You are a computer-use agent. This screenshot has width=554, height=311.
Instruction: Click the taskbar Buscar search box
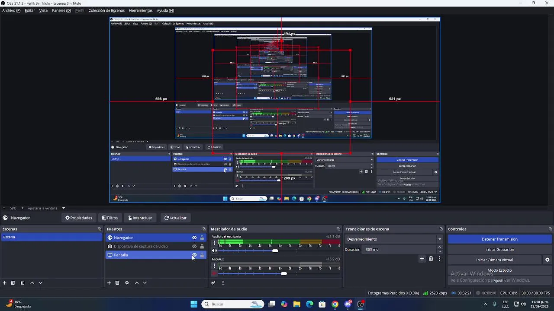tap(233, 304)
